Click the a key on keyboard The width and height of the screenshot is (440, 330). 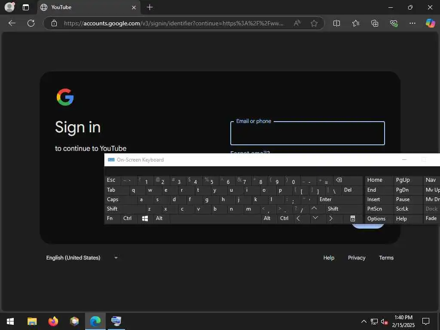pyautogui.click(x=145, y=199)
